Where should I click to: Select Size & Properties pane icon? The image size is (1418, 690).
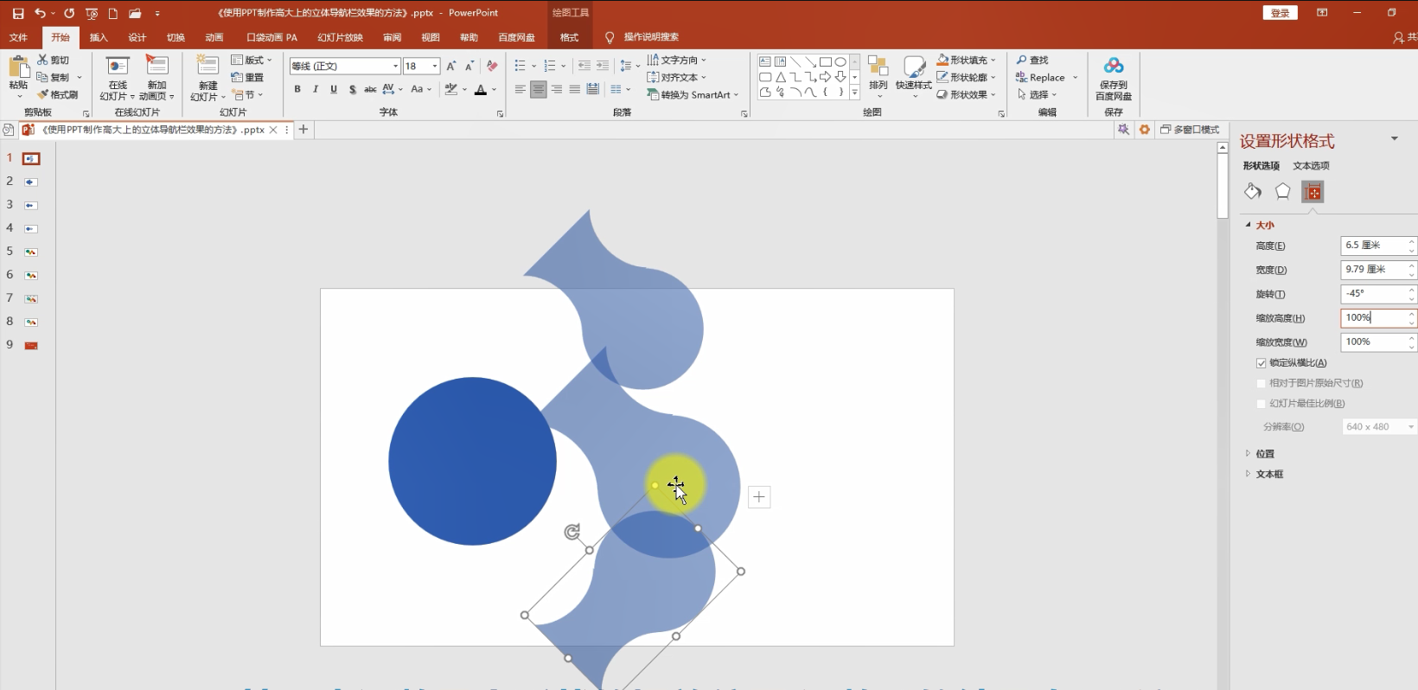pyautogui.click(x=1313, y=192)
